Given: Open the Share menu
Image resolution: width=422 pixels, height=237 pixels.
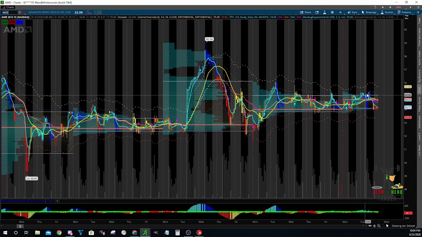Looking at the screenshot, I should tap(305, 13).
